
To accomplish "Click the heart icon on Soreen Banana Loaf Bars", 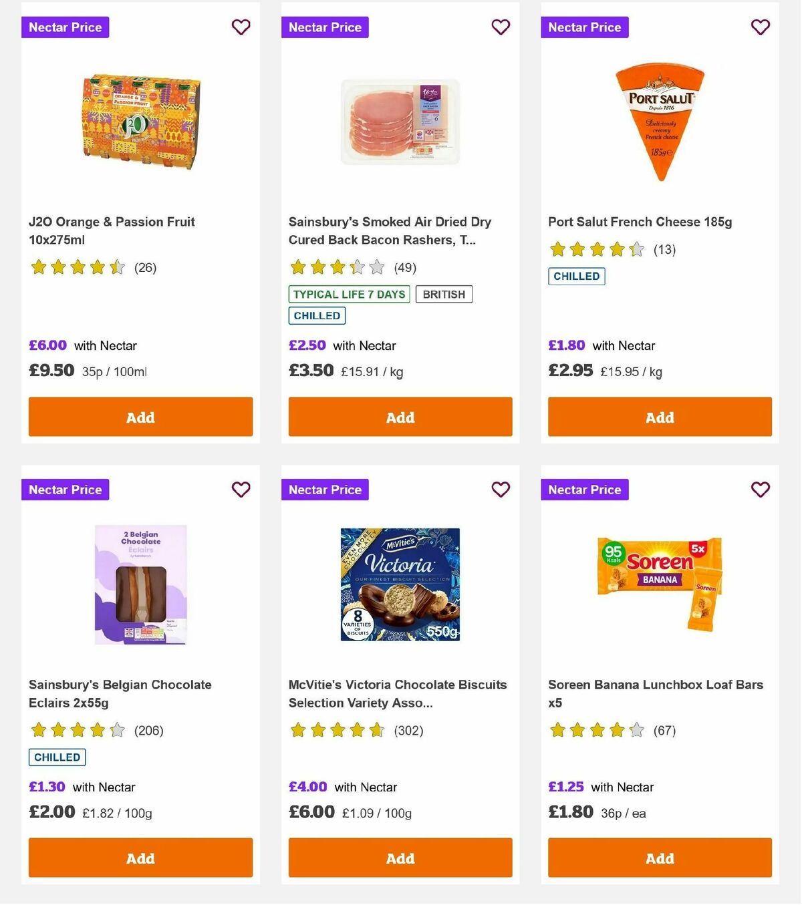I will click(x=760, y=490).
